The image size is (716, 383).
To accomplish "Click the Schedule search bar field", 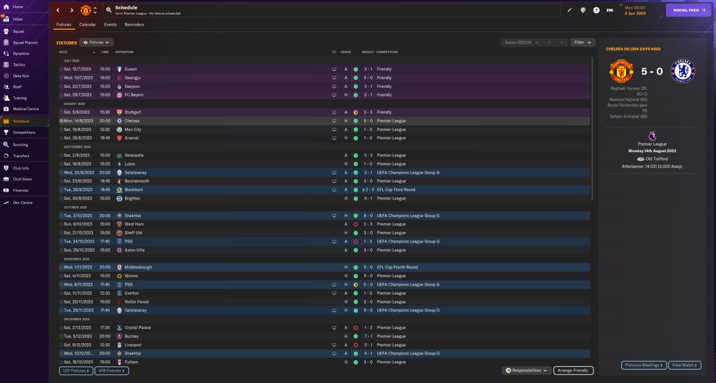I will [332, 10].
